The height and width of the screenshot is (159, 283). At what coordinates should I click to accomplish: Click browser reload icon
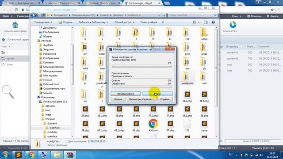pos(16,10)
